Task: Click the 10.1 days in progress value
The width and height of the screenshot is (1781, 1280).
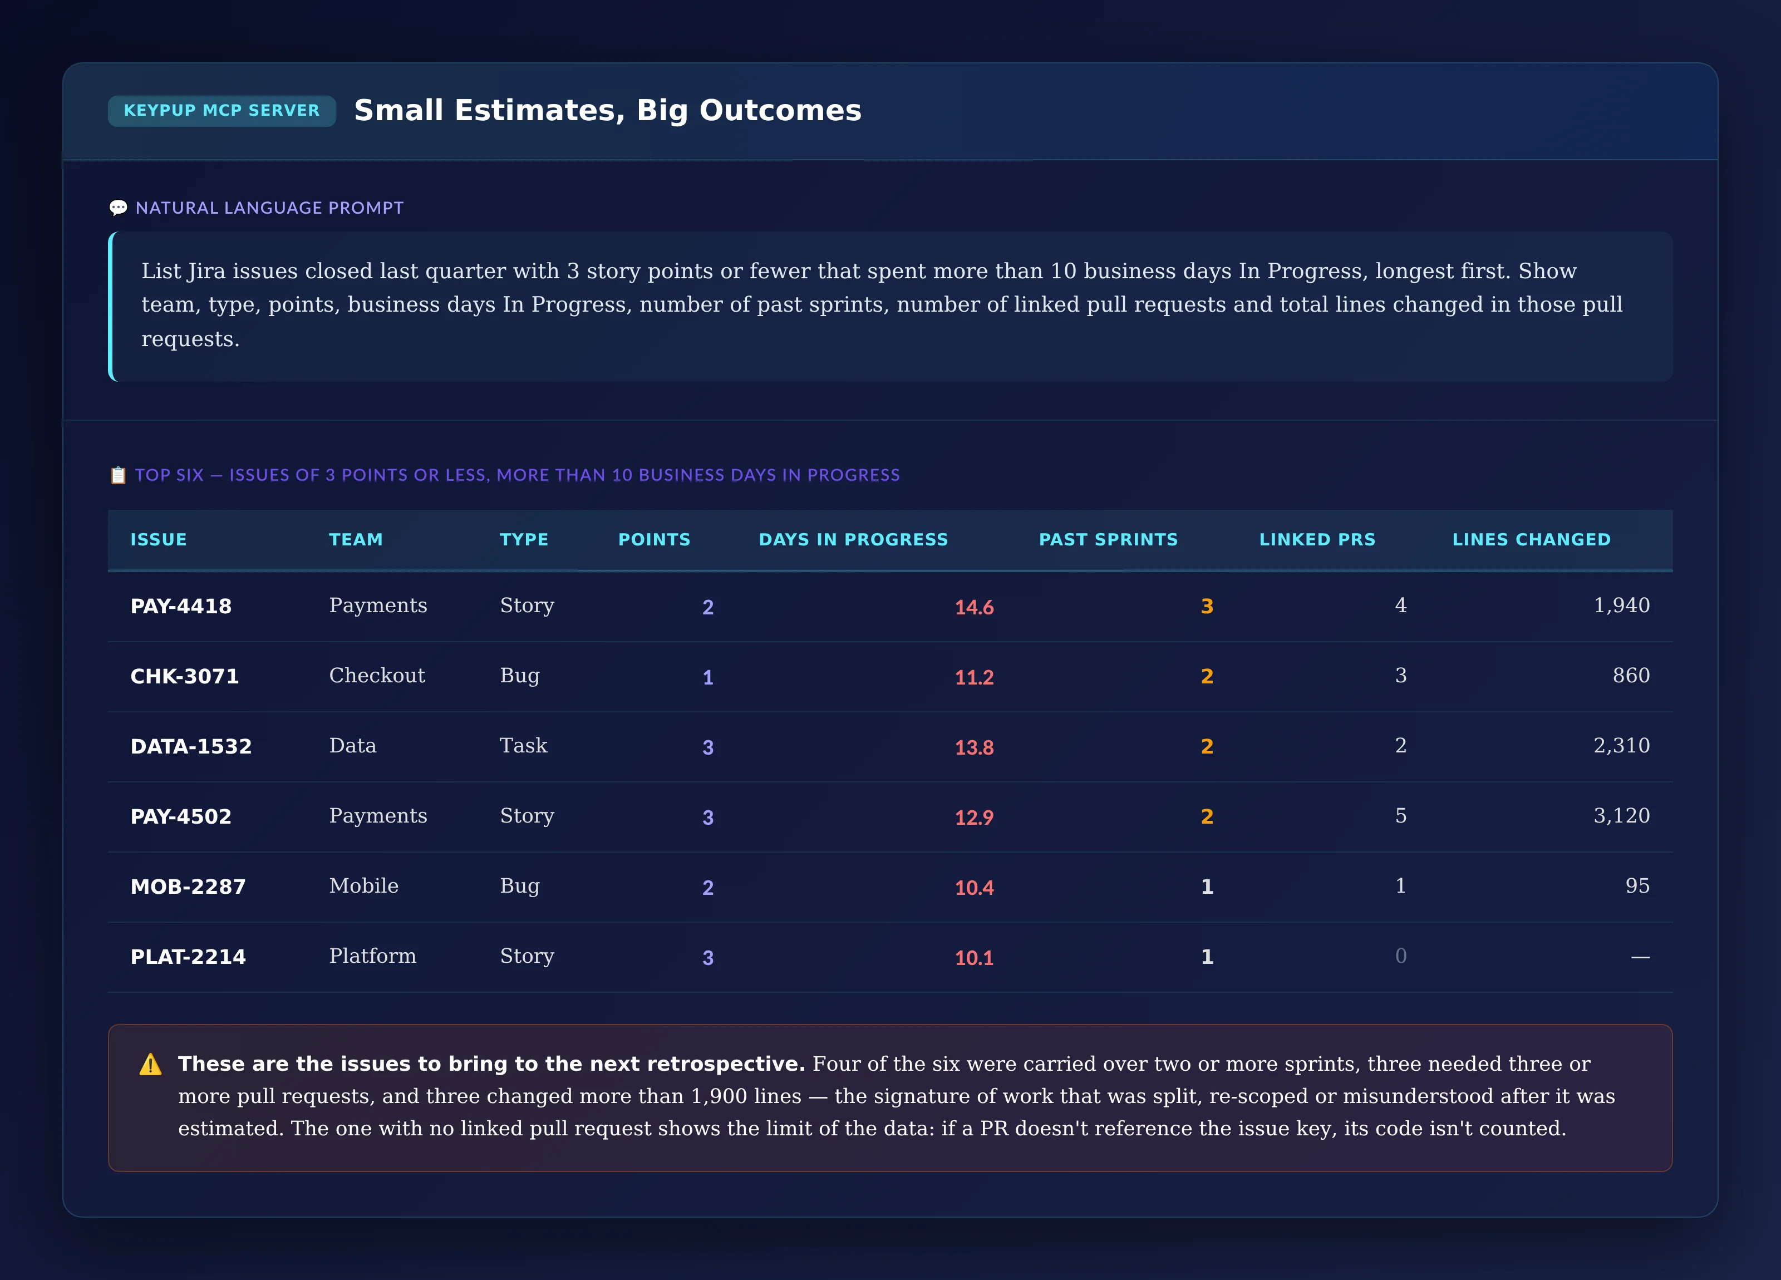Action: [x=974, y=957]
